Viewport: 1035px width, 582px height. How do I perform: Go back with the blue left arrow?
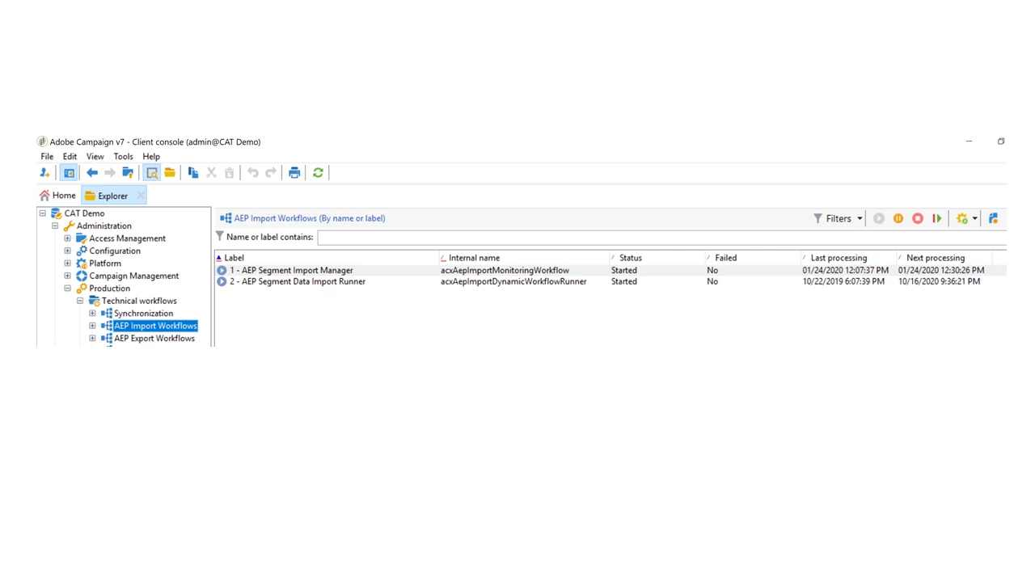tap(92, 173)
